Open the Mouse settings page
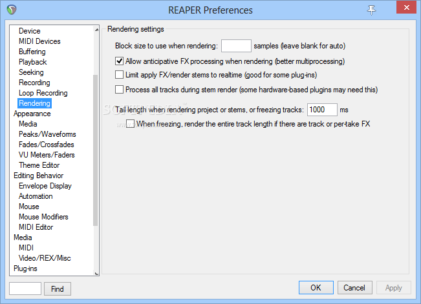Image resolution: width=421 pixels, height=304 pixels. click(x=29, y=207)
